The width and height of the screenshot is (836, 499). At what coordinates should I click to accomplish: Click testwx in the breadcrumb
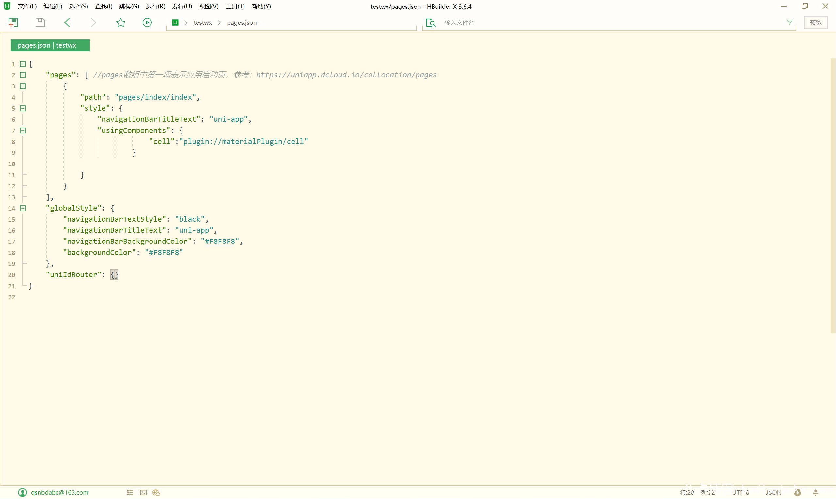coord(202,23)
